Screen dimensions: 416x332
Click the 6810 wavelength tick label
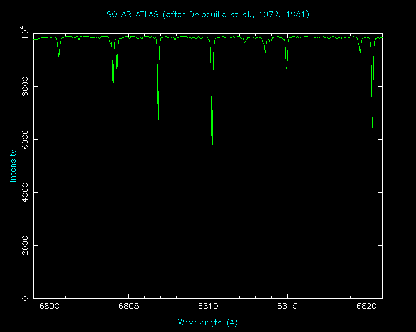(208, 306)
